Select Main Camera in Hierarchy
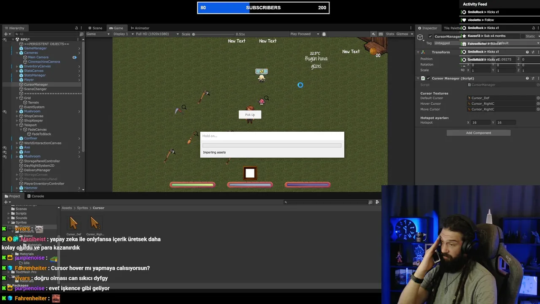This screenshot has height=304, width=540. [38, 57]
